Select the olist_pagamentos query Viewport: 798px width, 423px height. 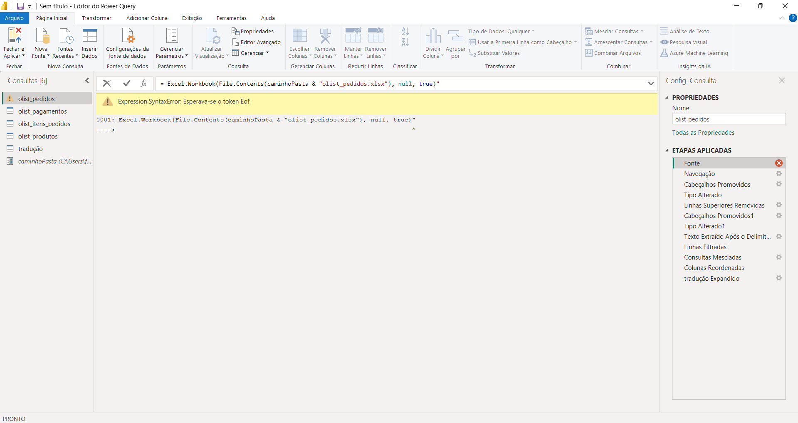pos(47,111)
